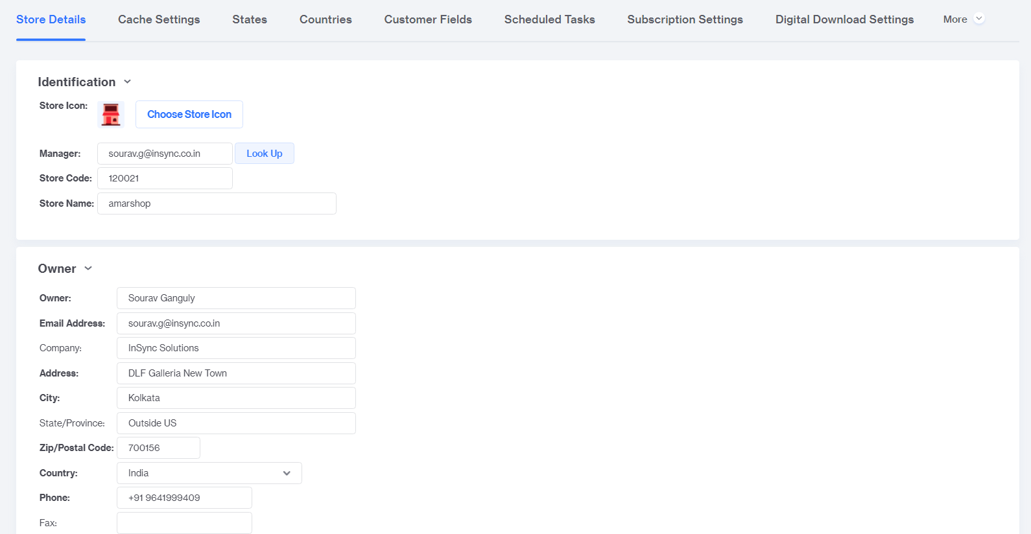Open Digital Download Settings tab
The height and width of the screenshot is (534, 1031).
click(844, 19)
